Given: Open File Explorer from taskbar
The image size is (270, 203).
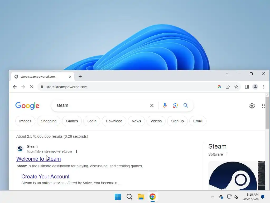Looking at the screenshot, I should (141, 197).
